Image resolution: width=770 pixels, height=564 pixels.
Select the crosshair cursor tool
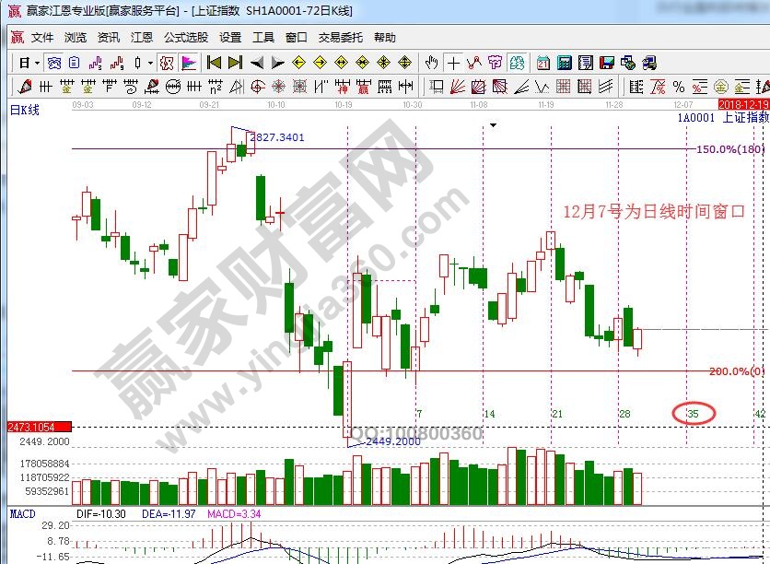pos(453,63)
